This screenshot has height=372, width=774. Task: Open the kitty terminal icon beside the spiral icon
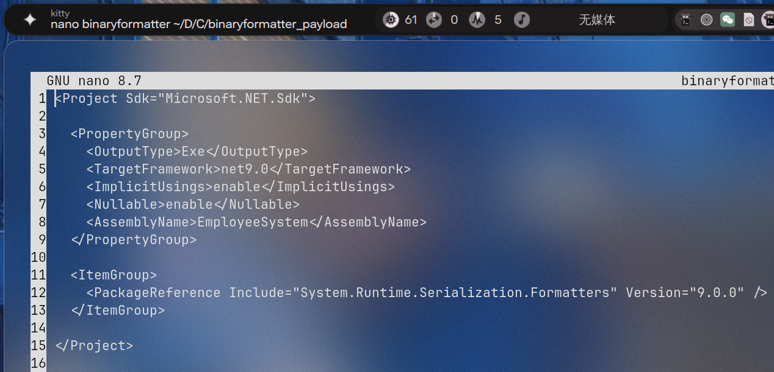pos(686,20)
